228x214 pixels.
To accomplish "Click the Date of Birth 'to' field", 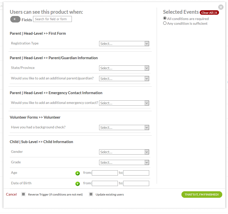I will tap(136, 183).
